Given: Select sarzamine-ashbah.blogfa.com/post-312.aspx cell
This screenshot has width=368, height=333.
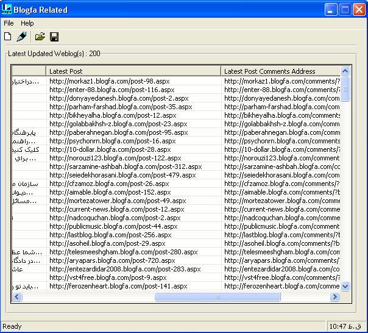Looking at the screenshot, I should coord(133,167).
